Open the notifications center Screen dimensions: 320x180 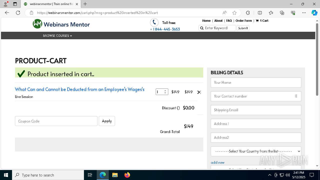(312, 175)
